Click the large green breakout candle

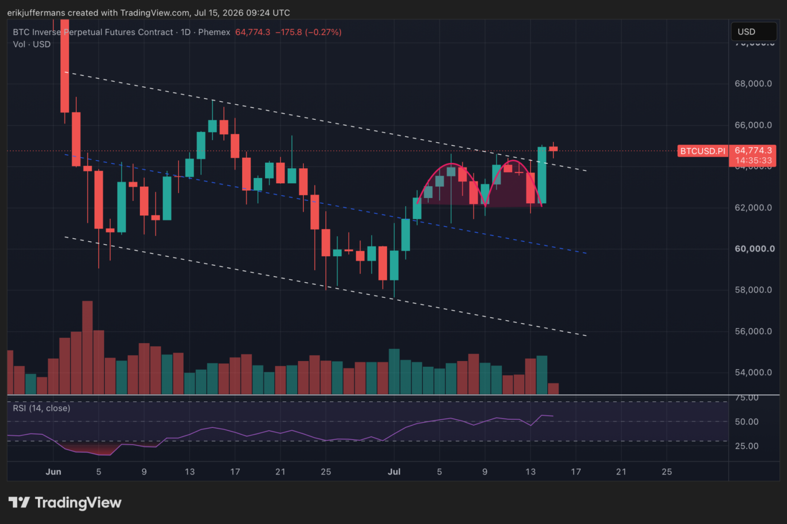[x=542, y=175]
